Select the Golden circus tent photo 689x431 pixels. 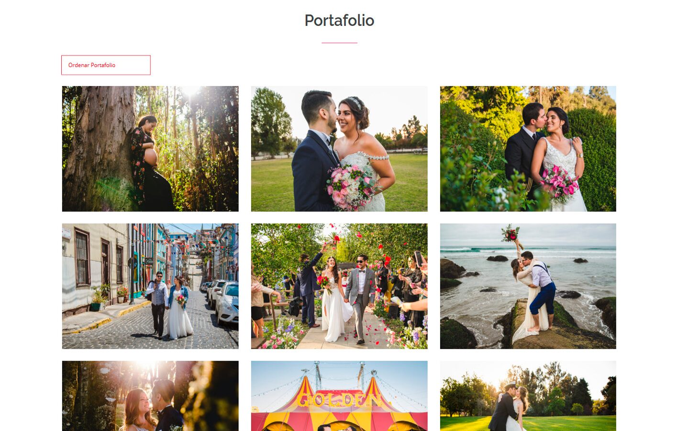click(x=339, y=396)
